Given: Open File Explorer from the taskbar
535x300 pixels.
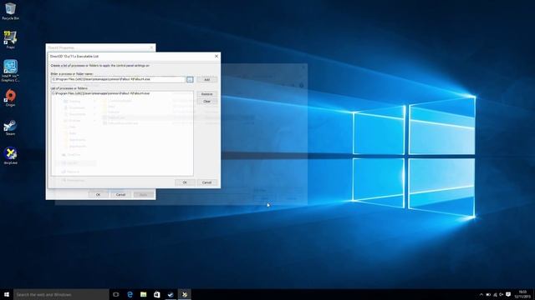Looking at the screenshot, I should 143,294.
